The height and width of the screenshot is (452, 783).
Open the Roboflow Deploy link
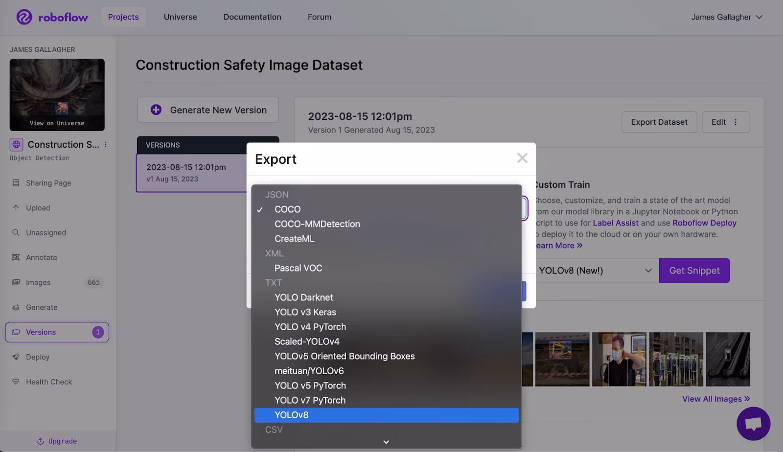(705, 223)
